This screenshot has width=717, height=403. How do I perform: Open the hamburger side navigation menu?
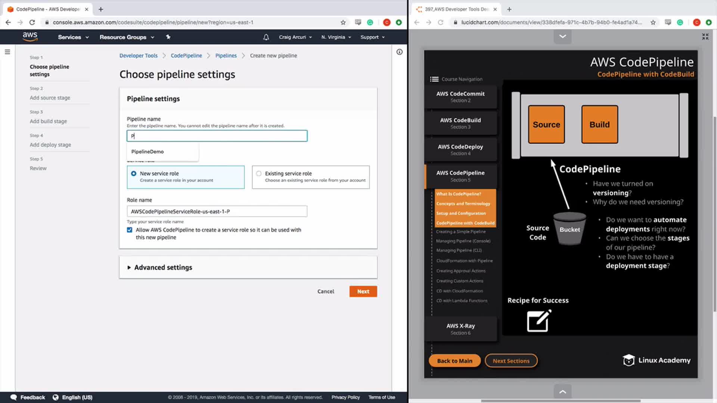click(x=7, y=52)
